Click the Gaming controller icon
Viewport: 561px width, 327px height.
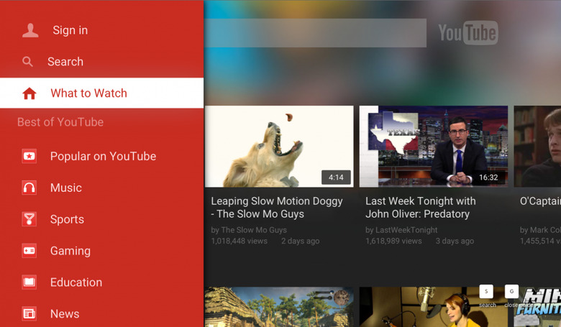[29, 251]
